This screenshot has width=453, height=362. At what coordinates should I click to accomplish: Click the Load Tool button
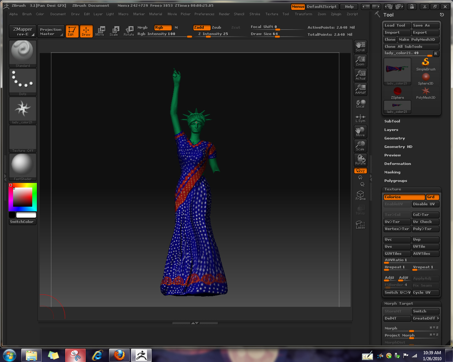397,25
